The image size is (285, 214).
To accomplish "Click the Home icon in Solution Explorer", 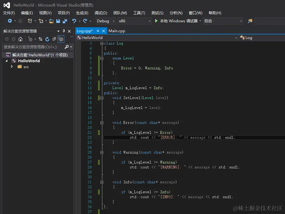I will [20, 39].
